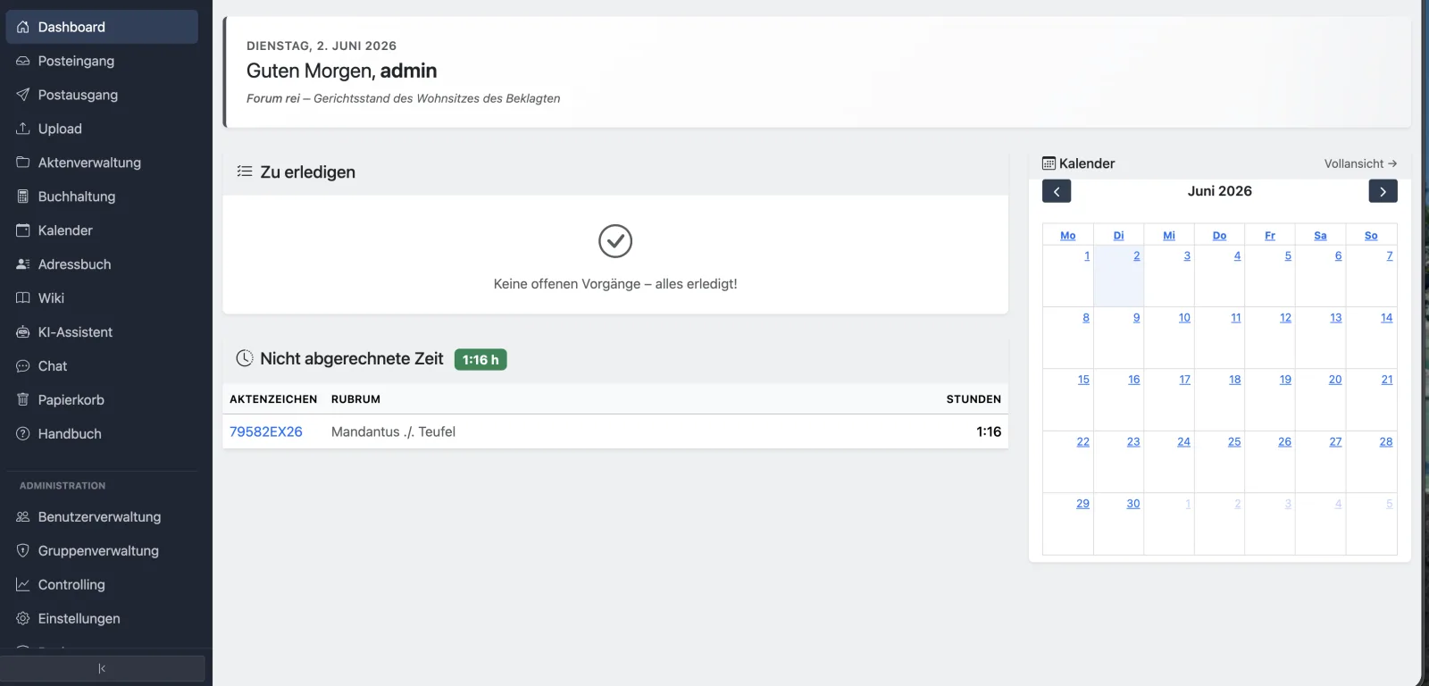The width and height of the screenshot is (1429, 686).
Task: Click the Controlling chart icon
Action: point(23,585)
